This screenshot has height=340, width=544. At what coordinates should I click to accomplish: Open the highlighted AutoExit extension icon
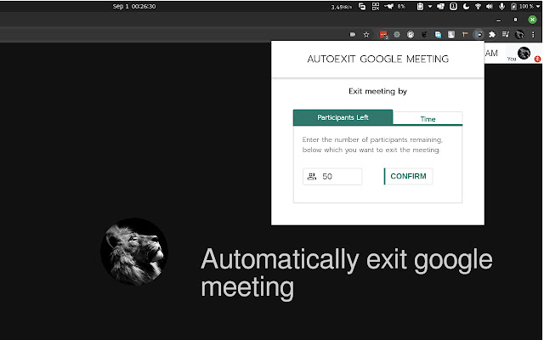479,34
